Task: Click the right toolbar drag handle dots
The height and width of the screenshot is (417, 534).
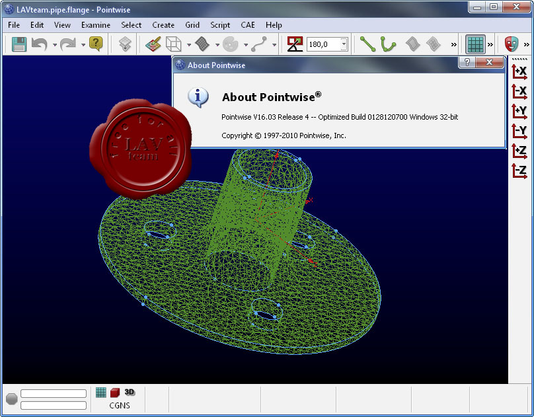Action: [519, 59]
